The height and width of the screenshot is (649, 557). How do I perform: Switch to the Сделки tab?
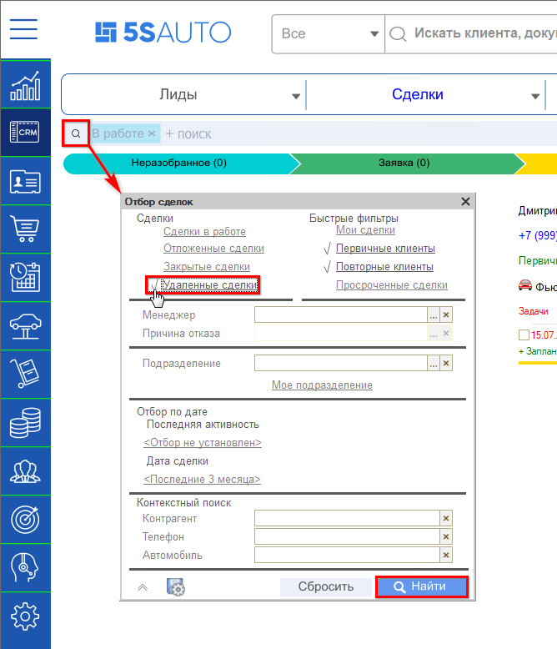(x=417, y=95)
